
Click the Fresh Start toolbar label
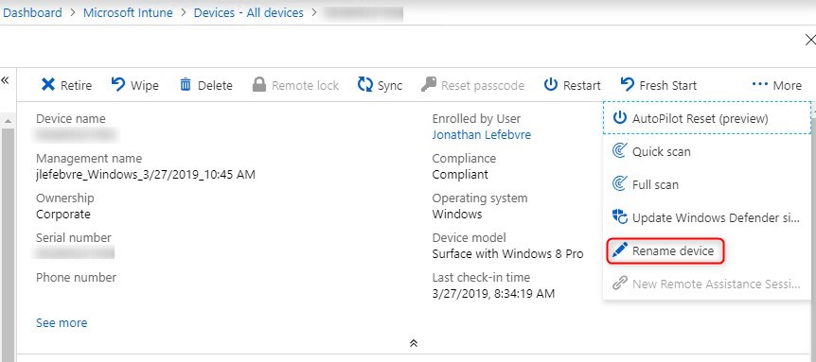click(x=667, y=85)
